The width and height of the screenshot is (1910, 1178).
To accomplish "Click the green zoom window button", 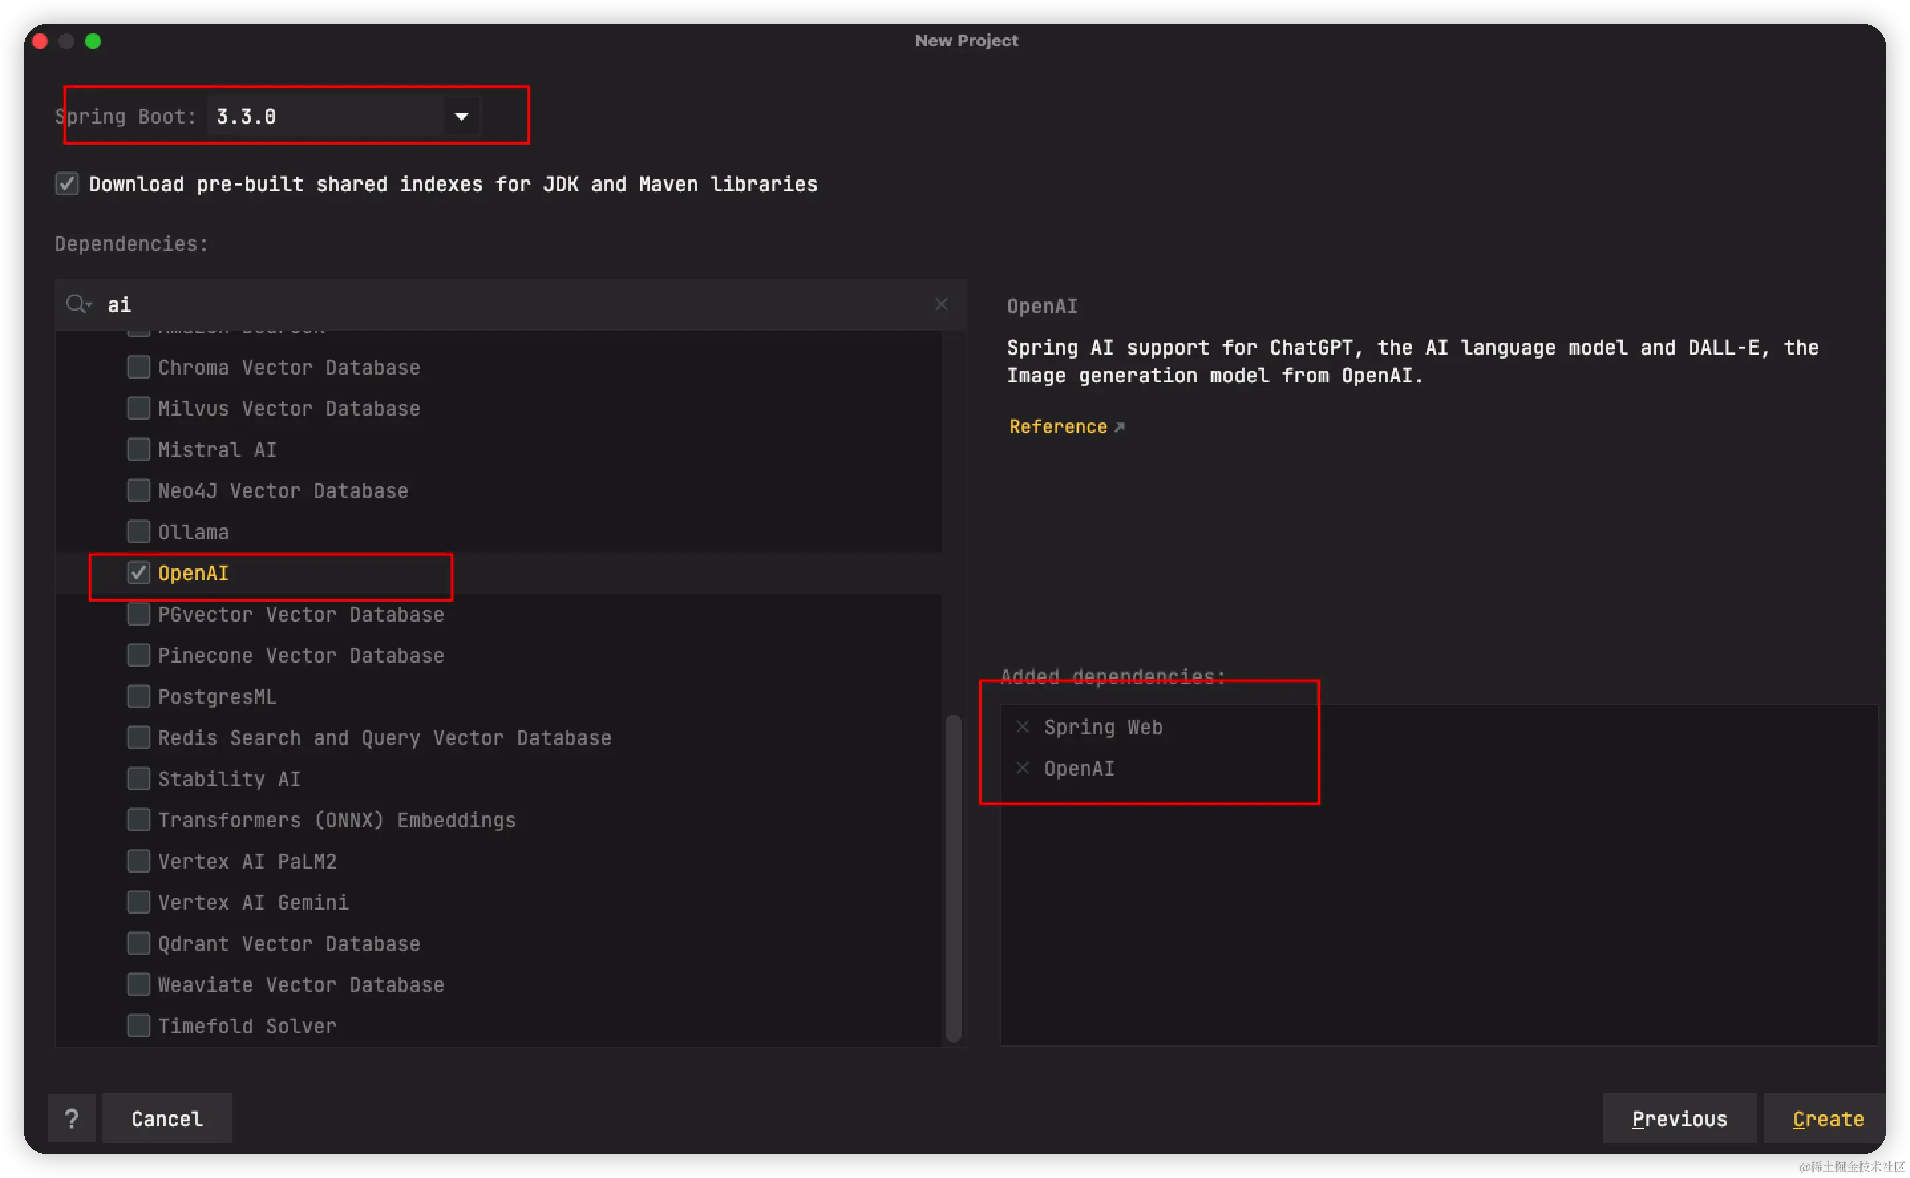I will [x=93, y=41].
